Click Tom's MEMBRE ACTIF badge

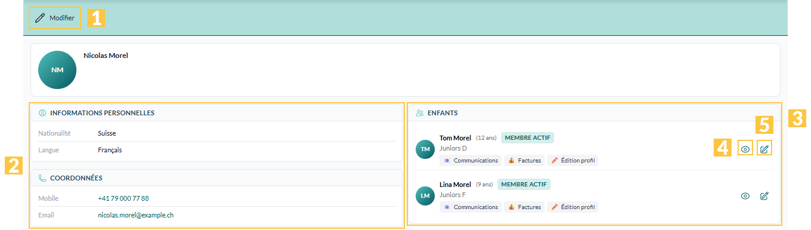pos(527,138)
